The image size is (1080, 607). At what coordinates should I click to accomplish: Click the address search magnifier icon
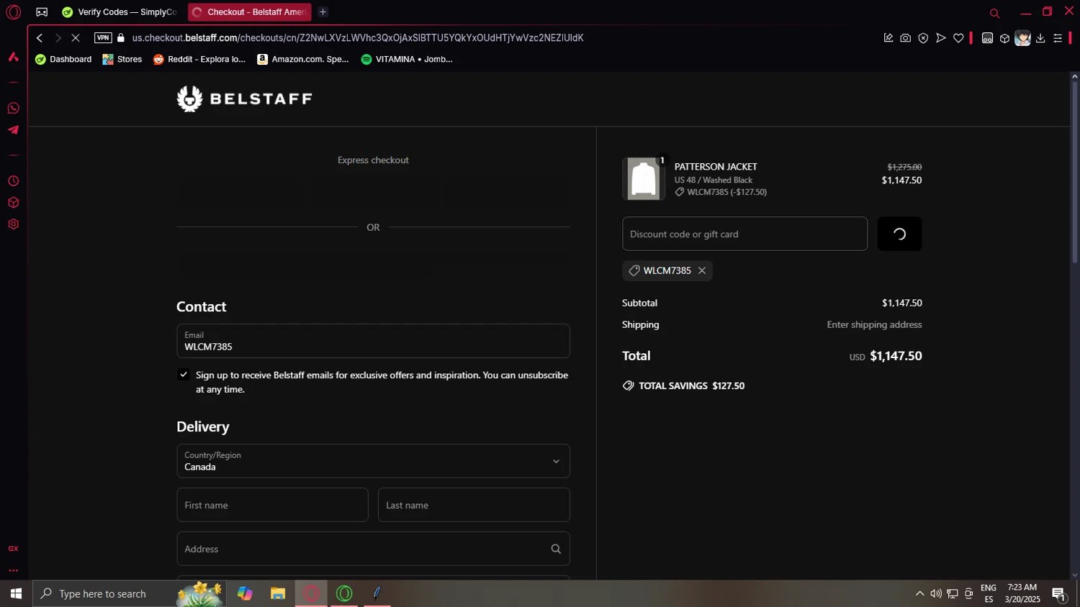pos(556,549)
